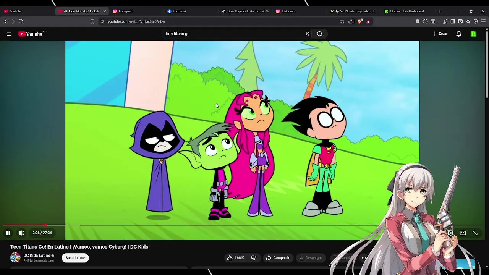Viewport: 489px width, 275px height.
Task: Dislike the video
Action: point(254,258)
